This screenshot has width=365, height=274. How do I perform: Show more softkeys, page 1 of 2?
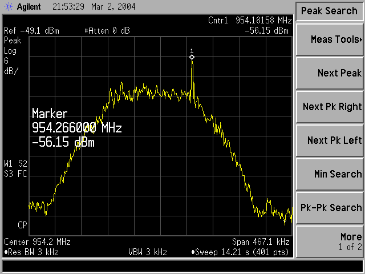pyautogui.click(x=330, y=241)
